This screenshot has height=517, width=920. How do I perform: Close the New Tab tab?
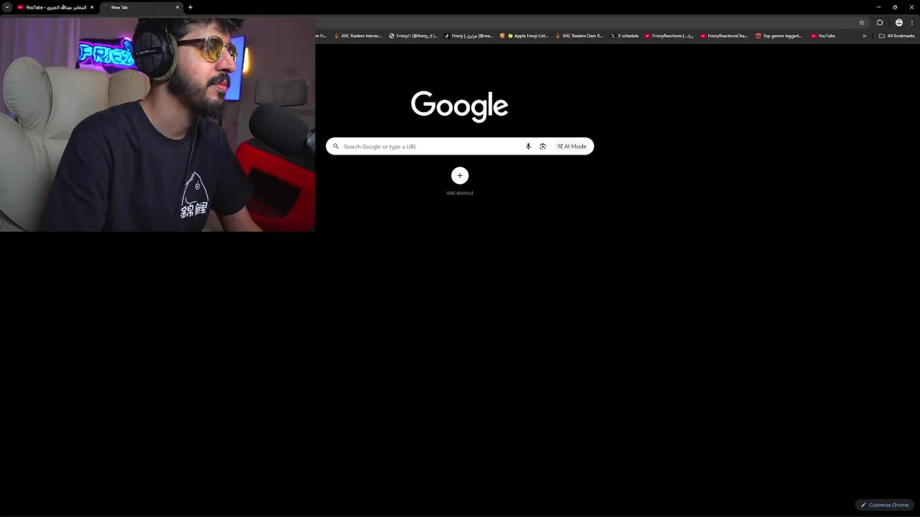point(178,7)
